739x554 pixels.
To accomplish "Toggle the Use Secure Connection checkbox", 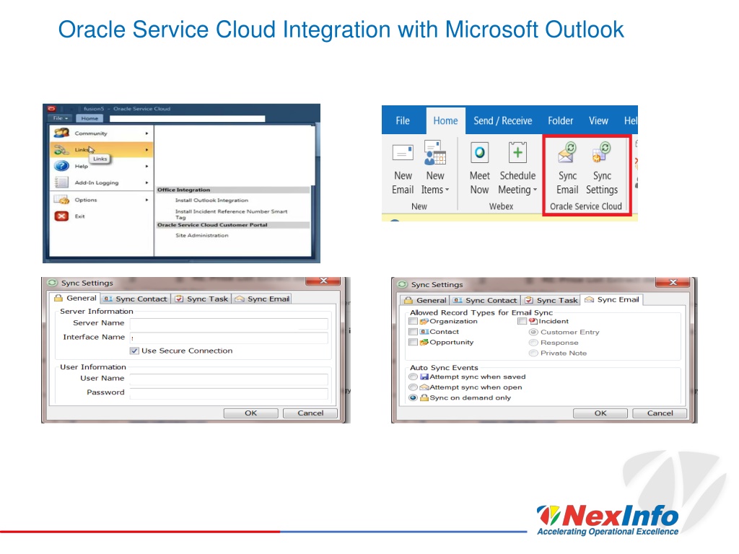I will [134, 351].
